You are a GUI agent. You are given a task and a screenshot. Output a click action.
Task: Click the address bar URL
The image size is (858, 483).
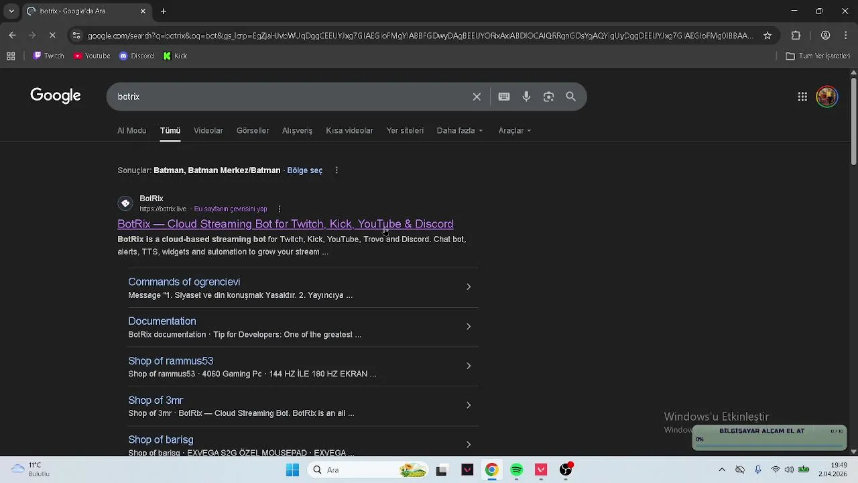(420, 36)
